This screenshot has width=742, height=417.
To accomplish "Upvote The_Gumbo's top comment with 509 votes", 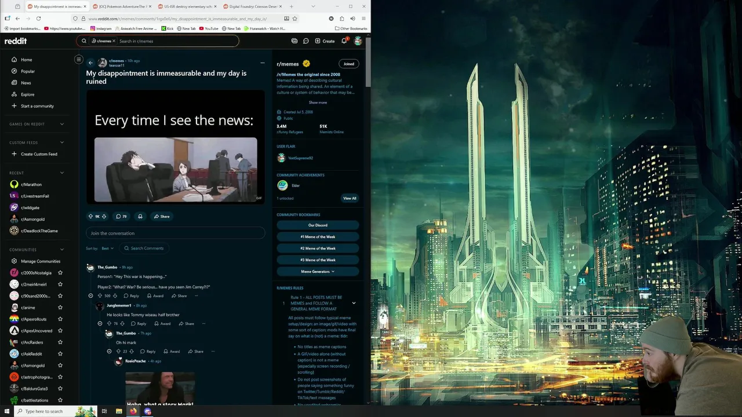I will pyautogui.click(x=100, y=296).
